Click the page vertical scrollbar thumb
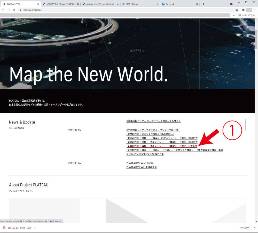The height and width of the screenshot is (233, 258). (x=256, y=40)
